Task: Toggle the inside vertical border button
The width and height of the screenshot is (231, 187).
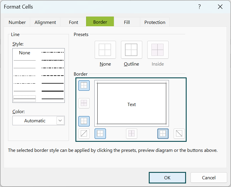Action: point(132,134)
